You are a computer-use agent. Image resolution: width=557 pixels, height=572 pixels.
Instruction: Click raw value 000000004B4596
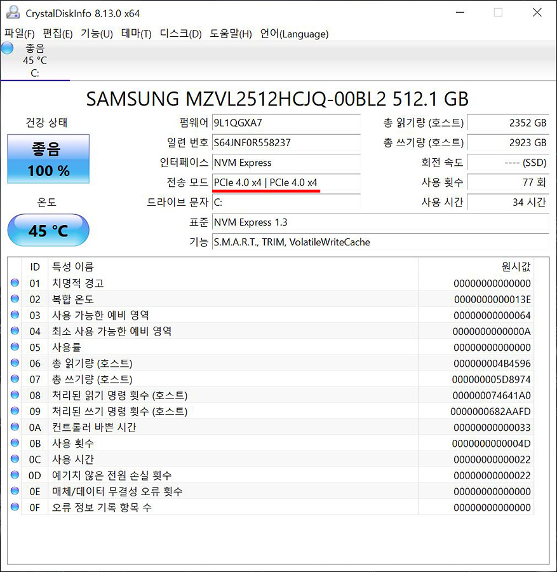coord(492,364)
